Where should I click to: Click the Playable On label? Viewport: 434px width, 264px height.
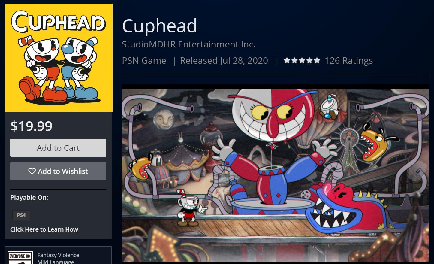tap(29, 197)
